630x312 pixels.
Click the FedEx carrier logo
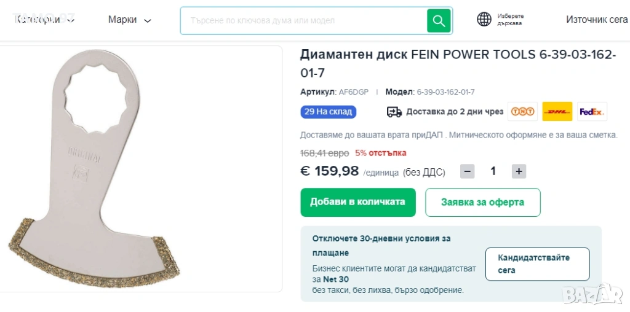click(592, 112)
